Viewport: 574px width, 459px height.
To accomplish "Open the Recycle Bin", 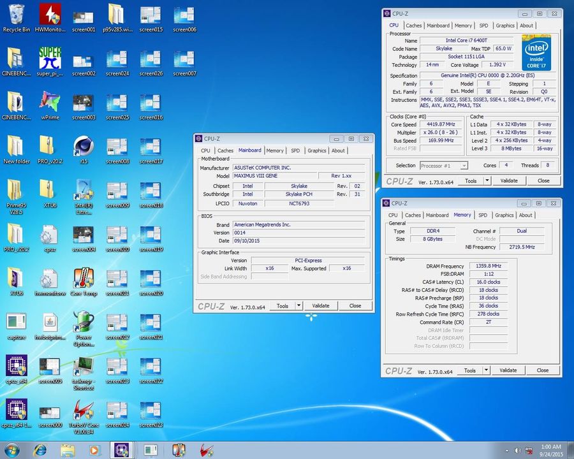I will point(16,15).
